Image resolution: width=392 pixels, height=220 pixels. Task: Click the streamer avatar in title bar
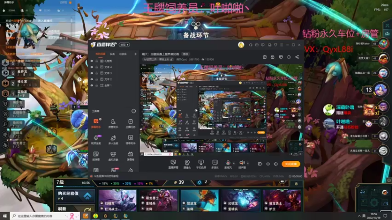(241, 45)
